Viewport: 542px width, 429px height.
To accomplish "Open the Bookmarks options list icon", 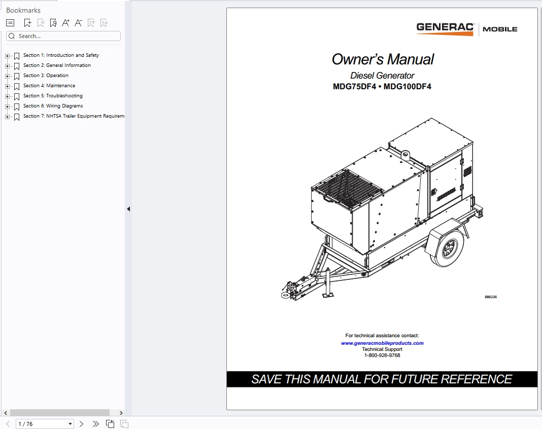I will [x=10, y=22].
